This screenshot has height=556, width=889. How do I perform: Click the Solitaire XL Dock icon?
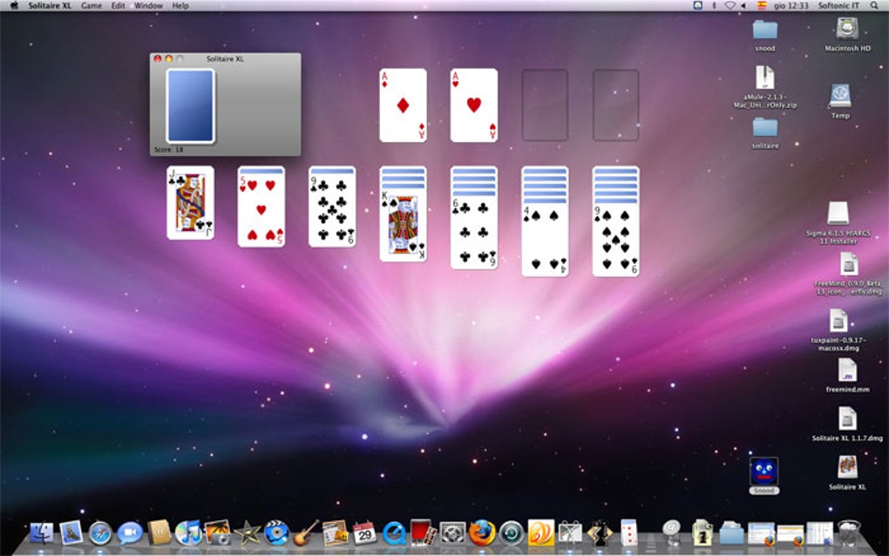pos(628,533)
